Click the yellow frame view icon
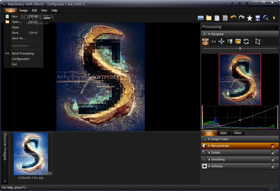Screen dimensions: 280x191 tap(238, 42)
